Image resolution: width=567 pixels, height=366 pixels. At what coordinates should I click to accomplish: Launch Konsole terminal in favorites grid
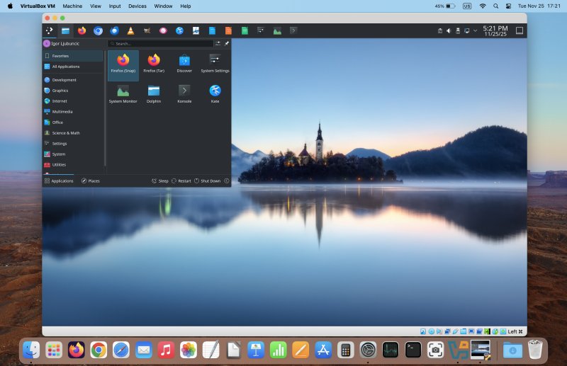point(184,93)
